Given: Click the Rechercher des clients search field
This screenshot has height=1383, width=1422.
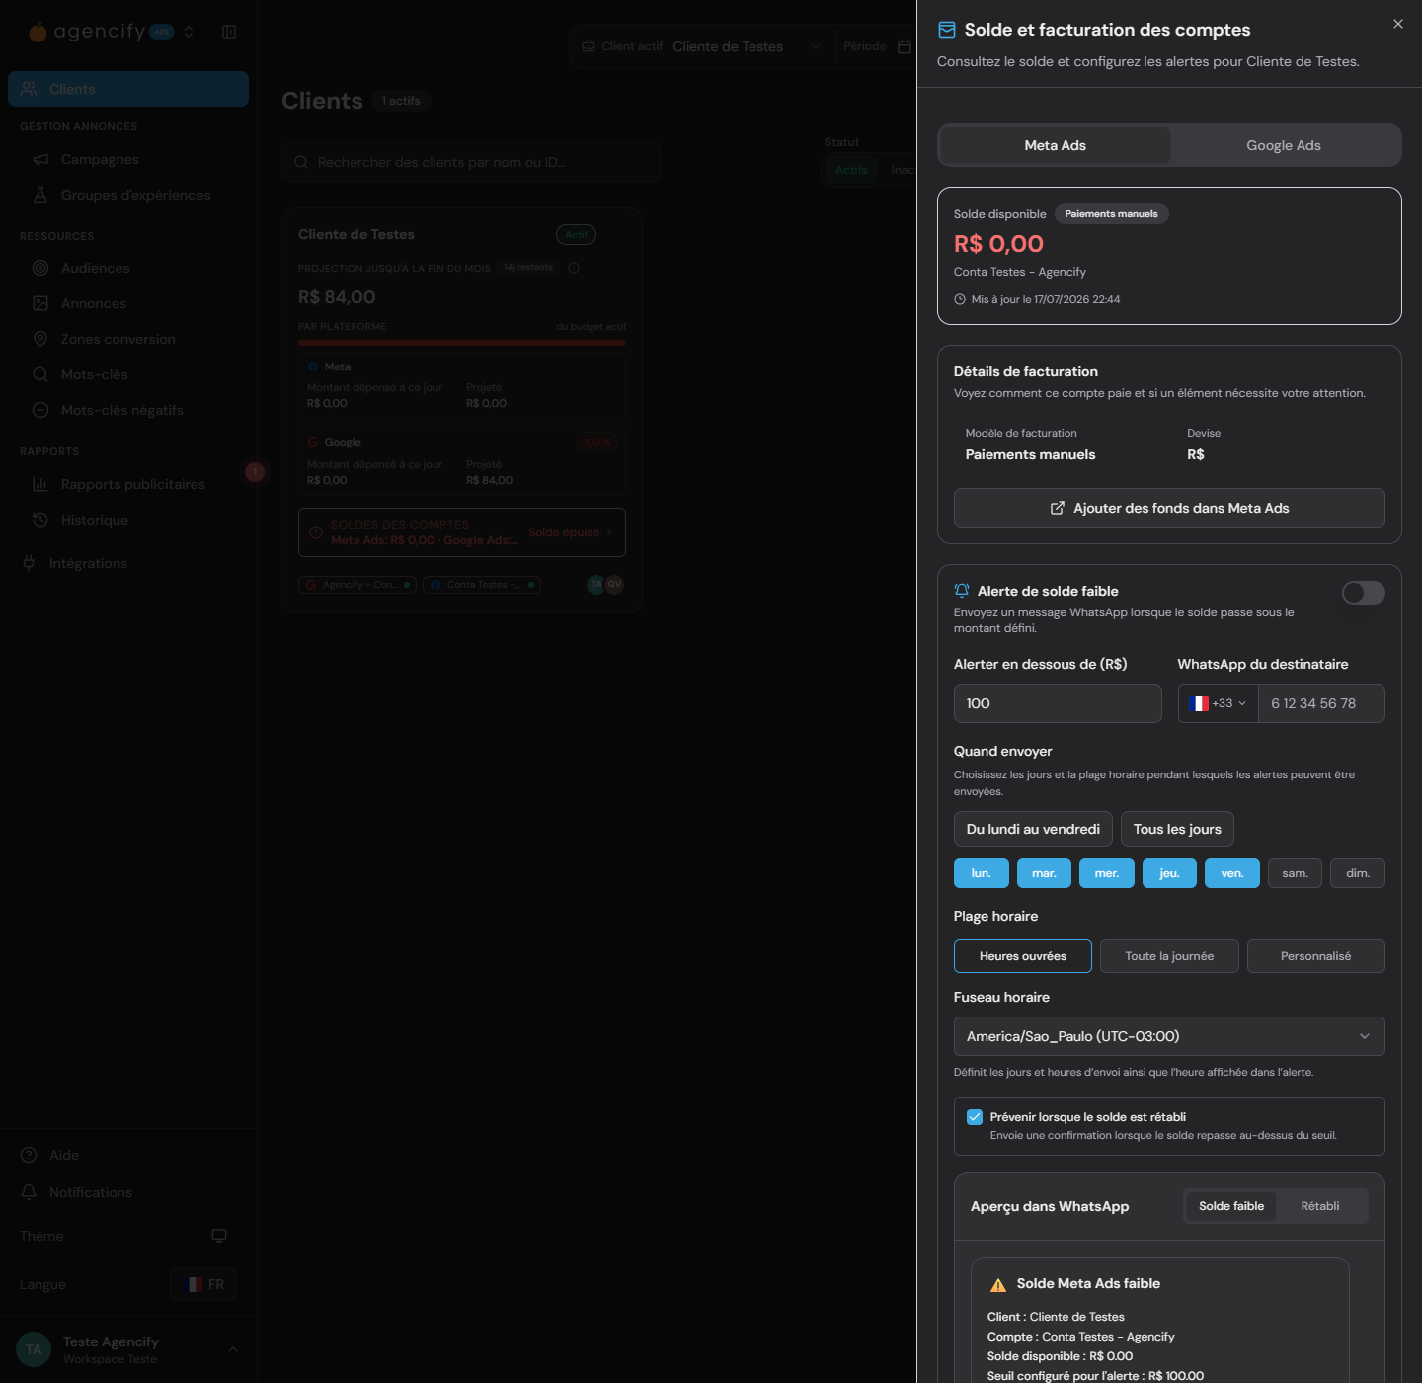Looking at the screenshot, I should click(471, 162).
